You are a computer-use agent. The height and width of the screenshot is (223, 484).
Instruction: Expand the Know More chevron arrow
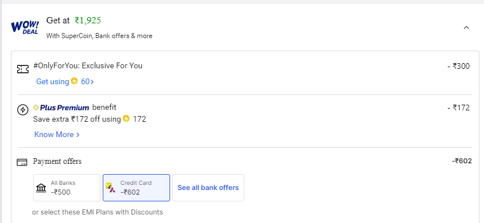pos(78,135)
